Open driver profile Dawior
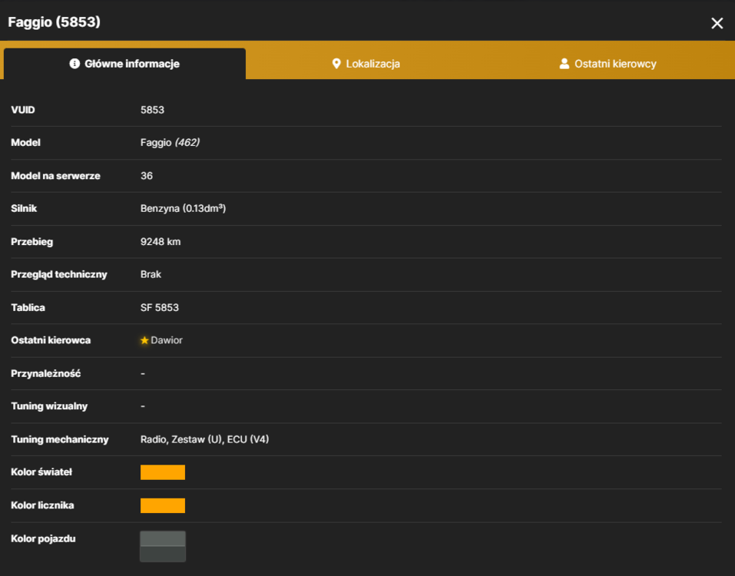 pos(167,340)
